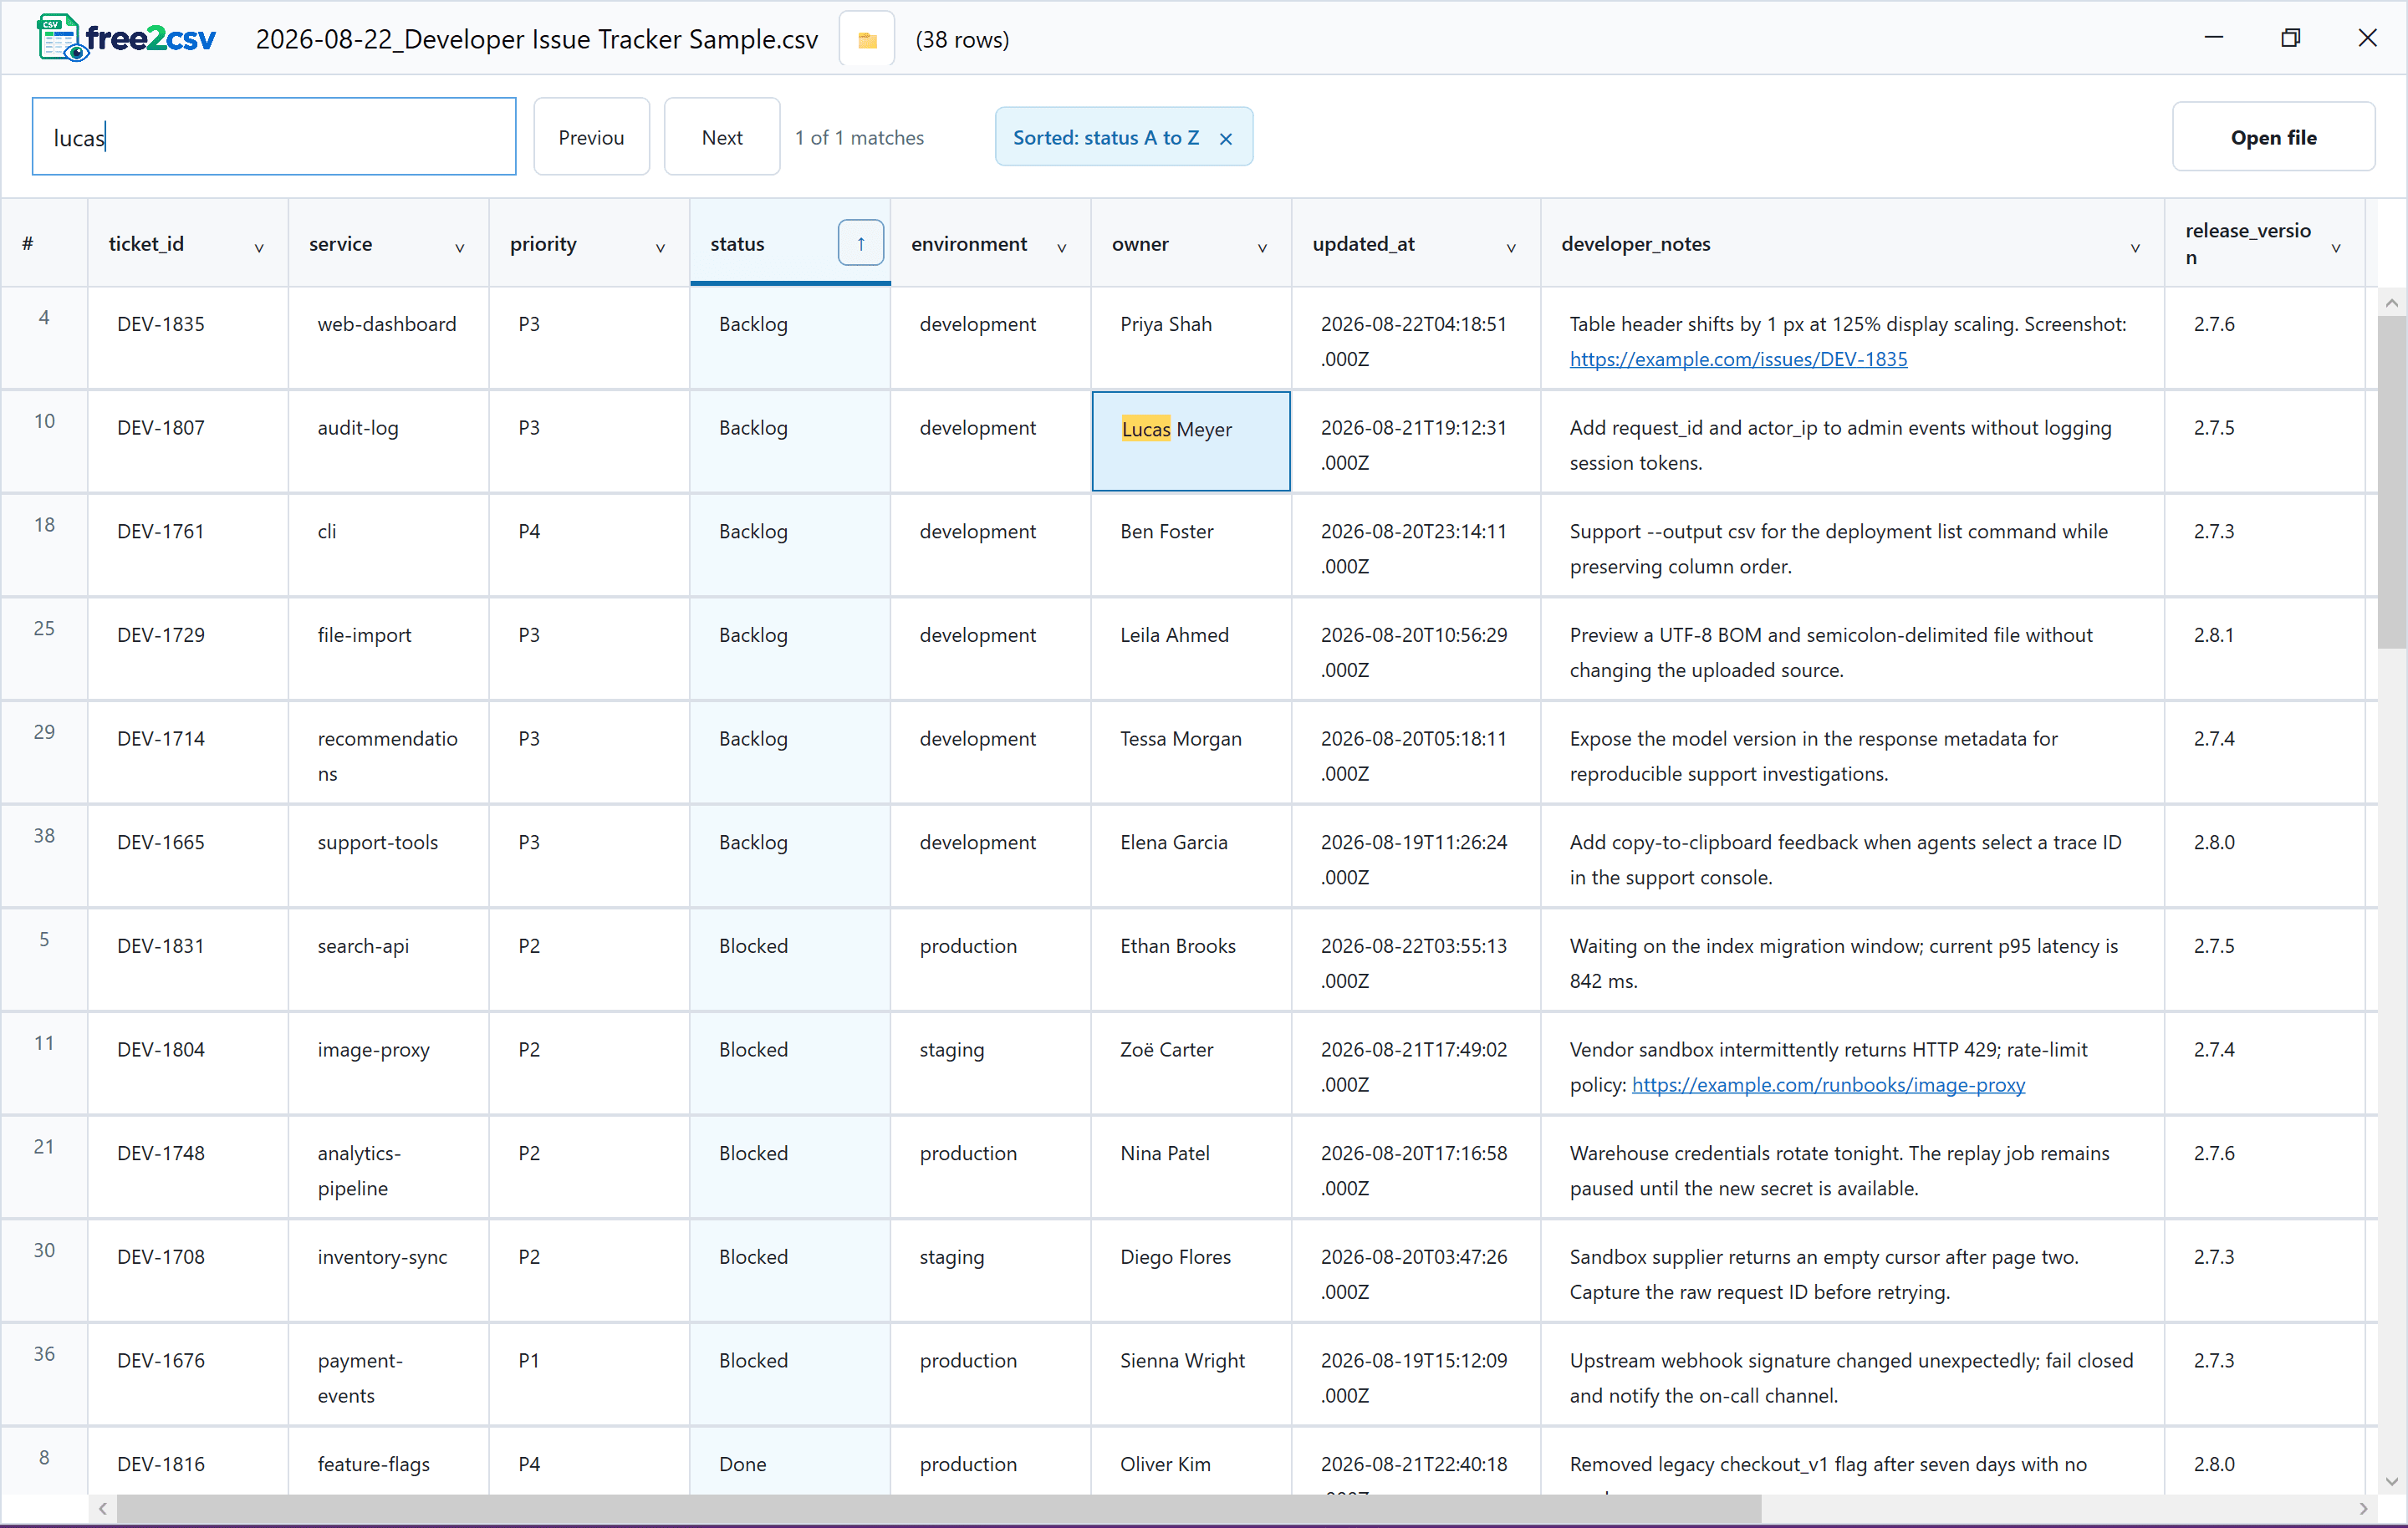Screen dimensions: 2408x1528
Task: Select the Ben Foster owner cell
Action: 1191,545
